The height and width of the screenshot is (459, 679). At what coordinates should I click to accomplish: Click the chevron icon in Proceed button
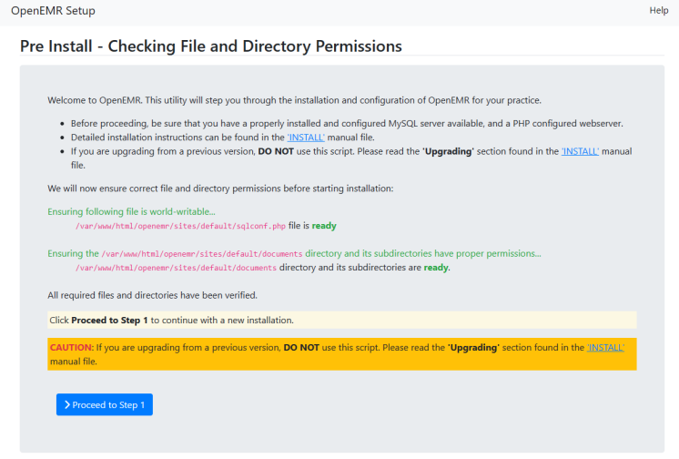(67, 405)
